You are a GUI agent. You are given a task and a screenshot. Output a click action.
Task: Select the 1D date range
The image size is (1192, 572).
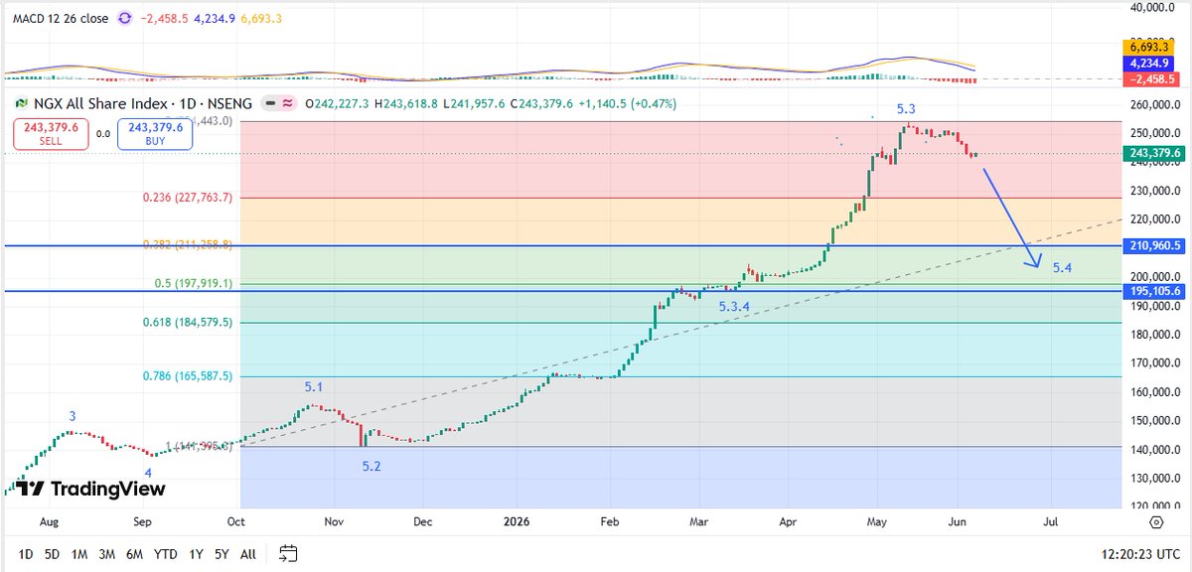pyautogui.click(x=27, y=553)
